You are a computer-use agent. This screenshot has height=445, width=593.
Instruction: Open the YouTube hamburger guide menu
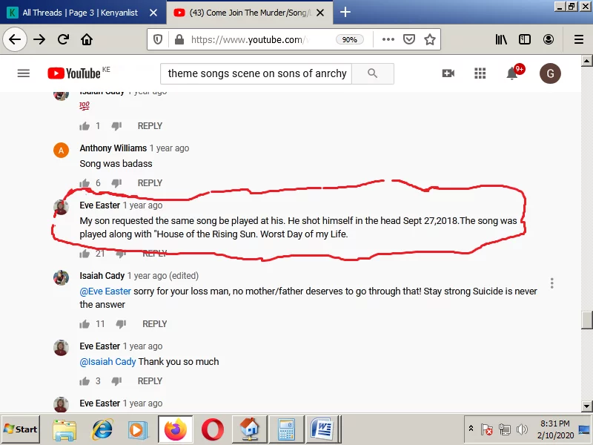[23, 73]
